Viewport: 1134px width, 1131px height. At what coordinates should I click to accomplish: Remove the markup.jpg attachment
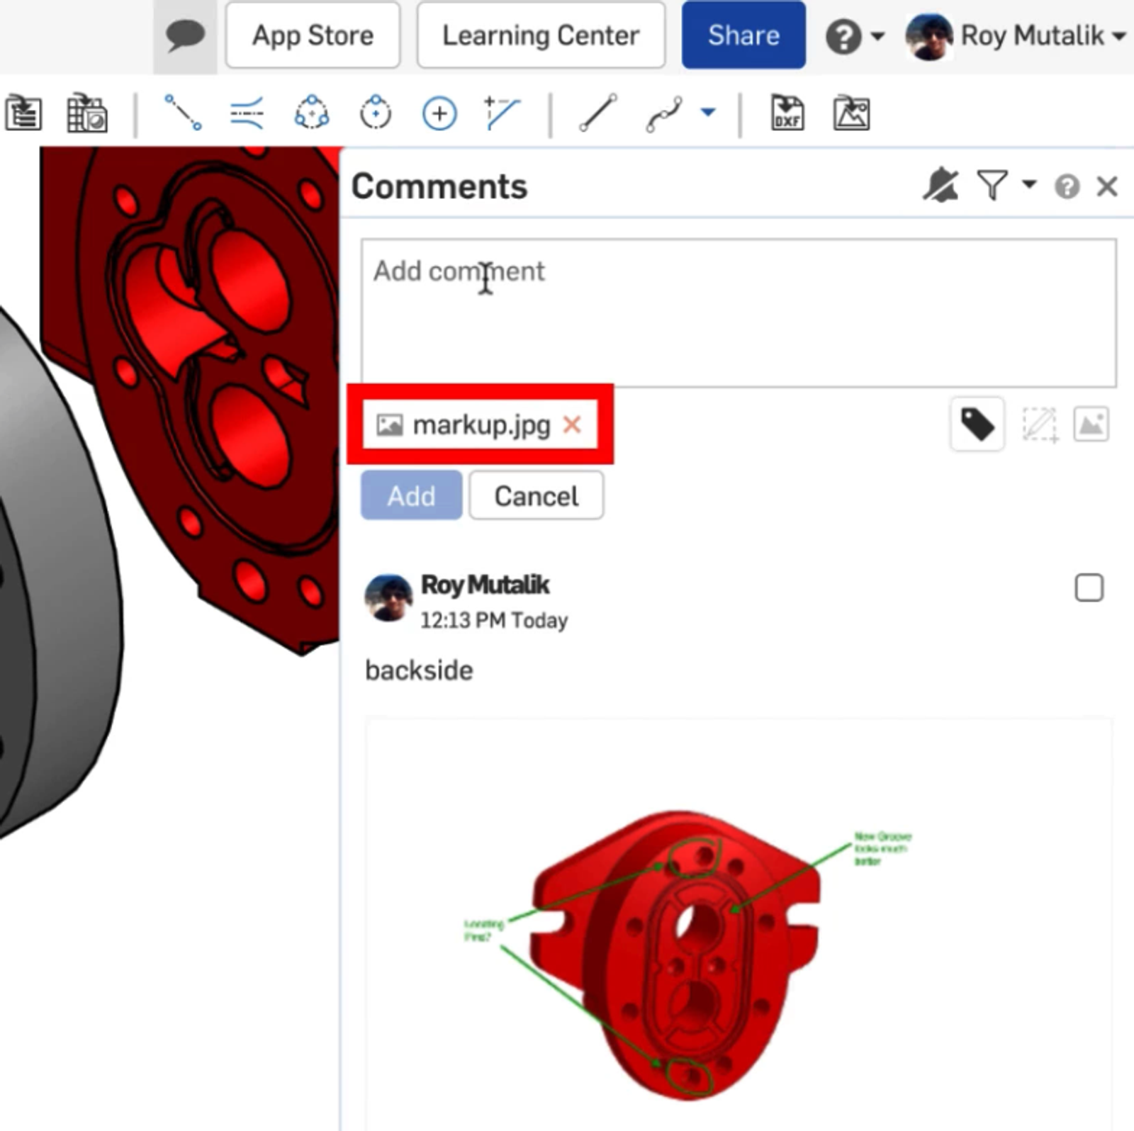(572, 424)
